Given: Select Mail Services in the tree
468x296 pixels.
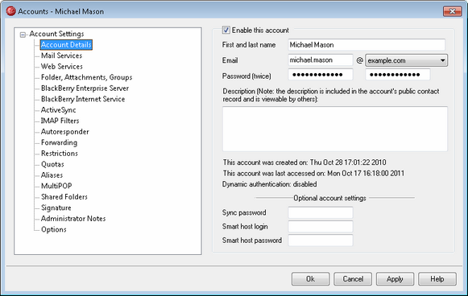Looking at the screenshot, I should pos(61,55).
